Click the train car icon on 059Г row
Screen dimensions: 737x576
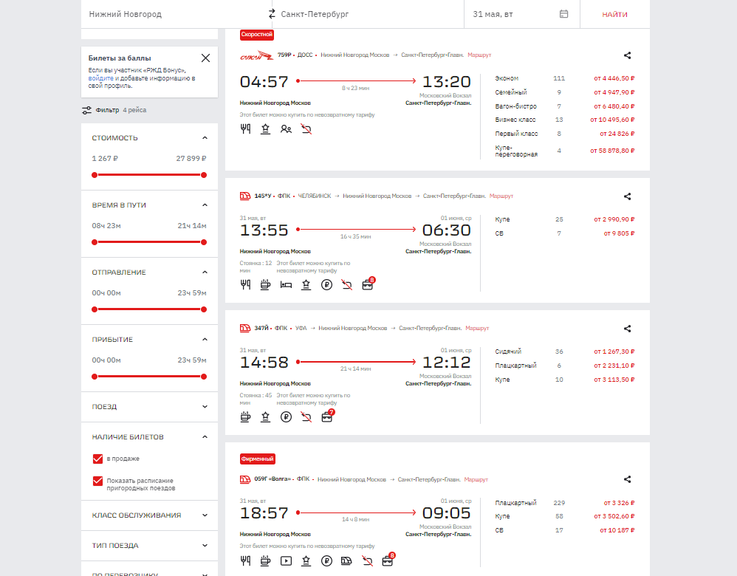[346, 560]
